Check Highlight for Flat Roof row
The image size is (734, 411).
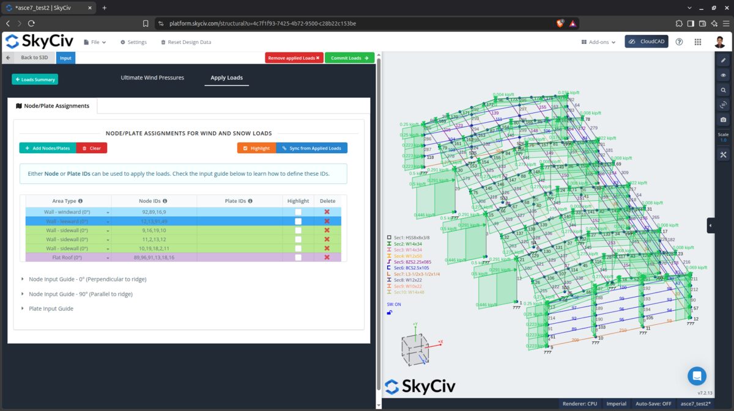pos(298,258)
